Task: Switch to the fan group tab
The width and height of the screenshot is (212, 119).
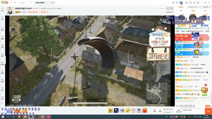Action: point(206,7)
